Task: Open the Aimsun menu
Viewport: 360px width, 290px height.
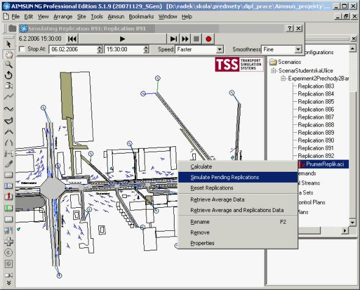Action: click(116, 16)
